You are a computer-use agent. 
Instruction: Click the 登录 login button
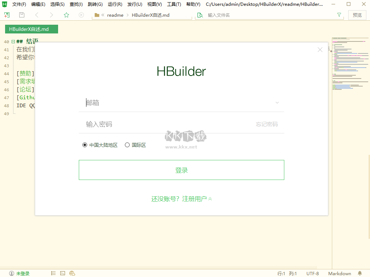point(182,170)
